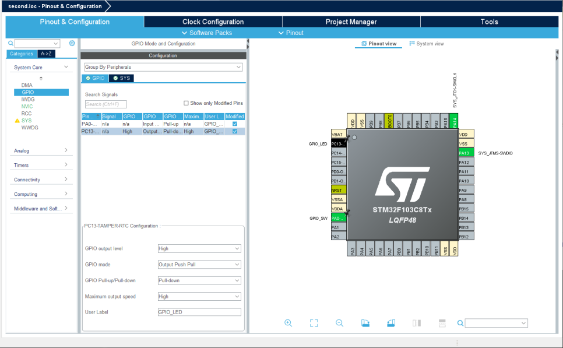Image resolution: width=563 pixels, height=348 pixels.
Task: Switch to Project Manager tab
Action: (351, 22)
